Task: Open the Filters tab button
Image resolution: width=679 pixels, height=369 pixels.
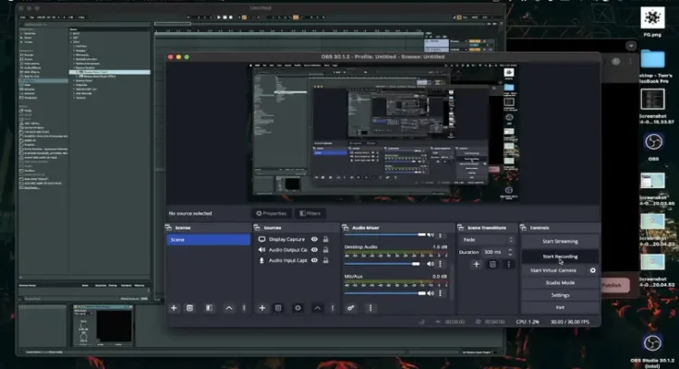Action: pyautogui.click(x=310, y=213)
